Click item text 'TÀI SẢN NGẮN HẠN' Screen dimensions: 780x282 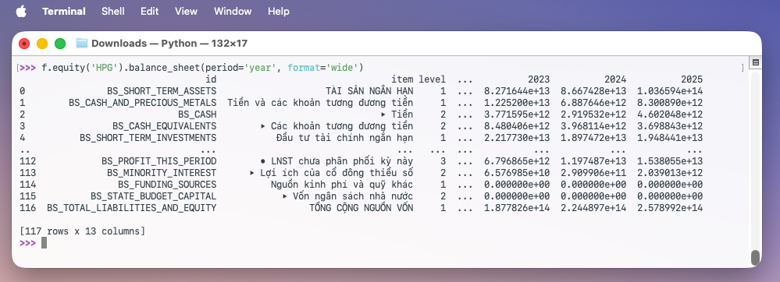pyautogui.click(x=369, y=91)
